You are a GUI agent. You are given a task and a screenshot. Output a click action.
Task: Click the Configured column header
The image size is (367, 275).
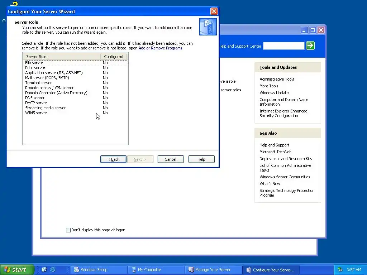tap(114, 57)
